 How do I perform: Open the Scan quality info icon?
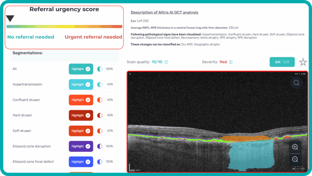[166, 62]
